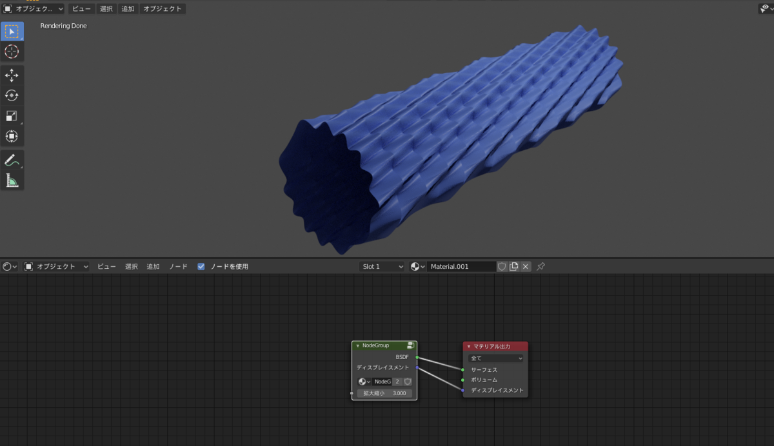The width and height of the screenshot is (774, 446).
Task: Open node tree browse icon in NodeGroup
Action: [x=364, y=382]
